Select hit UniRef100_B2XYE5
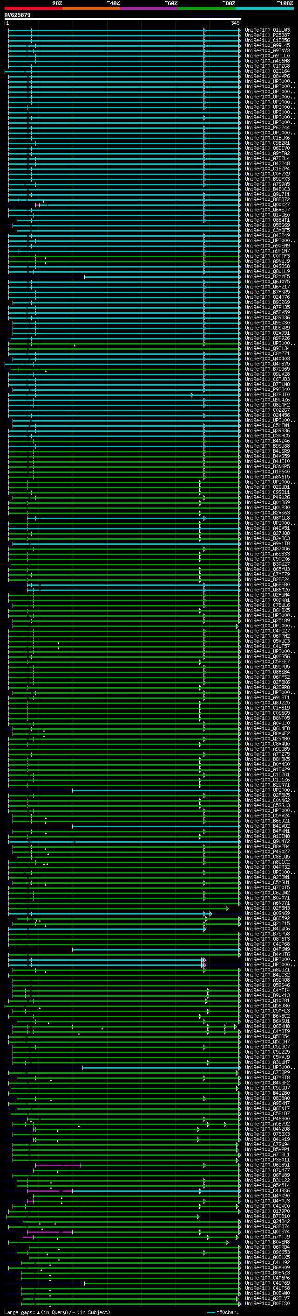This screenshot has height=1316, width=298. pyautogui.click(x=267, y=276)
